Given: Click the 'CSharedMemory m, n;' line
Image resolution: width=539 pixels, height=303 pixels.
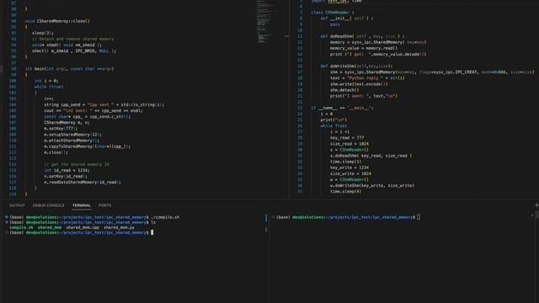Looking at the screenshot, I should (x=67, y=123).
